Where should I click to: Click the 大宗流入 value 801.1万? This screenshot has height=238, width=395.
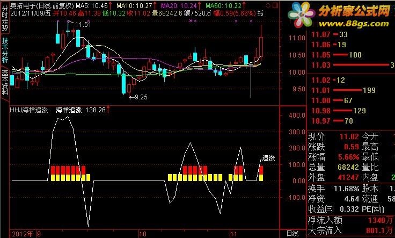coord(380,230)
